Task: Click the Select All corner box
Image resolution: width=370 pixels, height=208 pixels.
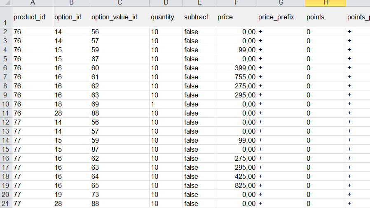Action: [x=6, y=3]
